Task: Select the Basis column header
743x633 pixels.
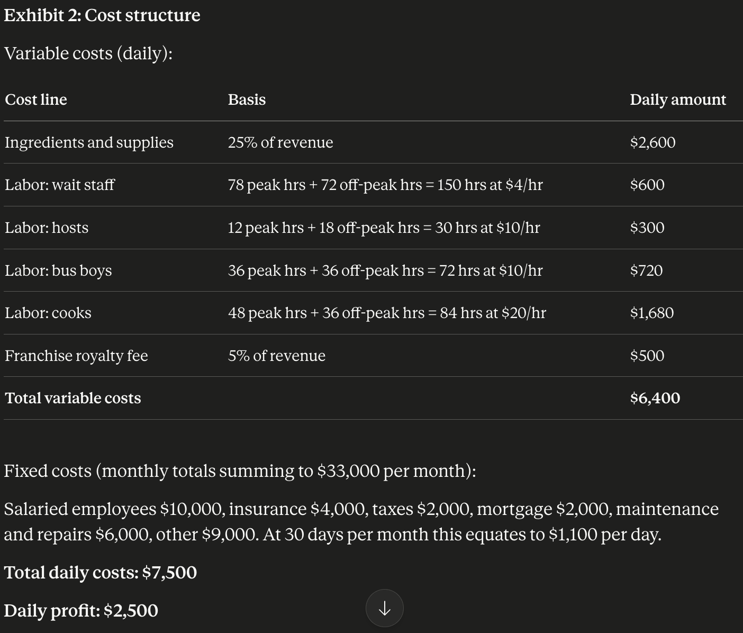Action: 247,100
